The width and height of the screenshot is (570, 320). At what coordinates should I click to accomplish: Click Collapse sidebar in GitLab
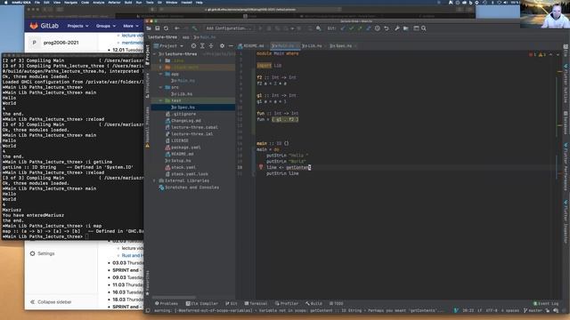pos(51,302)
